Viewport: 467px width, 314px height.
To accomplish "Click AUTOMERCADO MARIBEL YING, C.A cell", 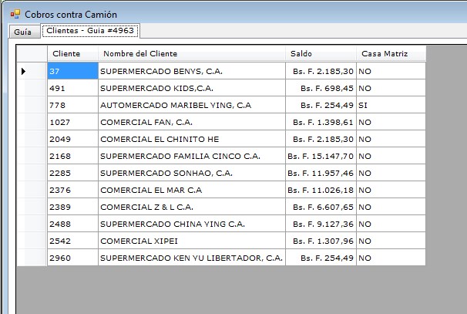I will (x=192, y=105).
